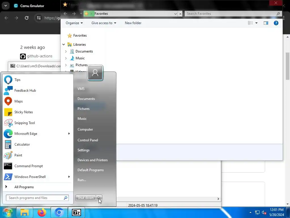Open VM5 user folder link
The height and width of the screenshot is (218, 290).
(81, 89)
